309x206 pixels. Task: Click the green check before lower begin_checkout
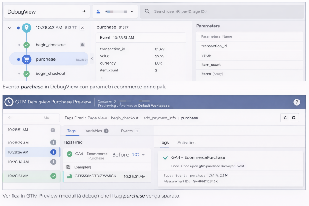(27, 74)
